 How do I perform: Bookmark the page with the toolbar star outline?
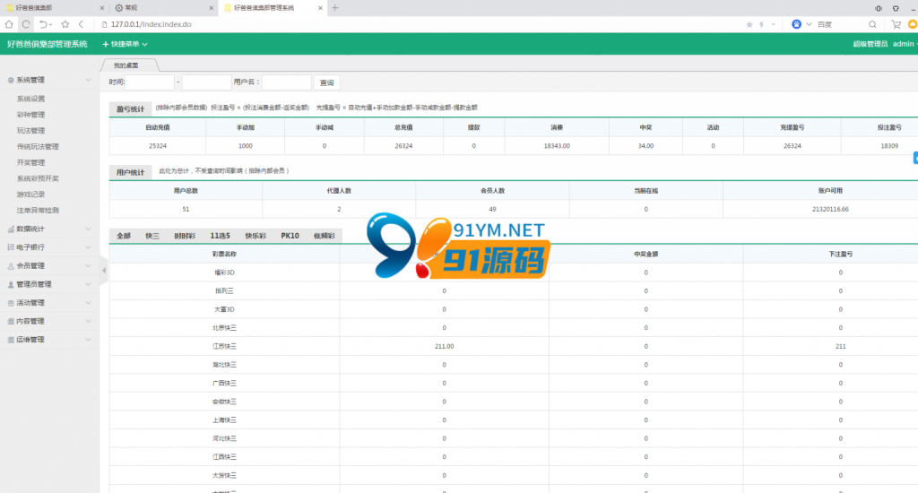pyautogui.click(x=65, y=24)
